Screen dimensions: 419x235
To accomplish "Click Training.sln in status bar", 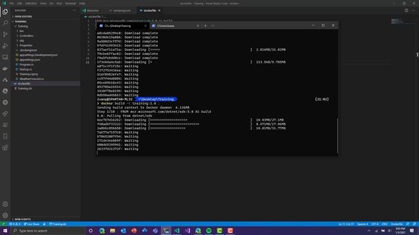I will (x=58, y=224).
